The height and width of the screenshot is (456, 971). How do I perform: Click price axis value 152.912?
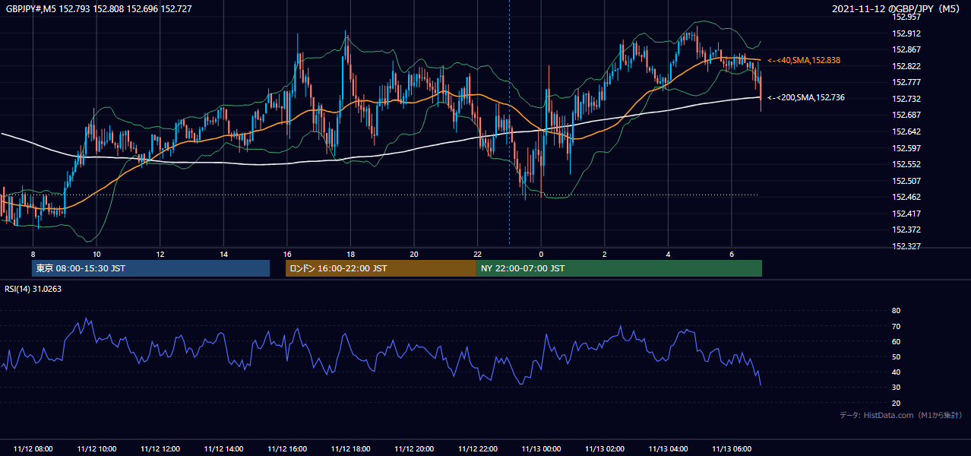tap(906, 33)
